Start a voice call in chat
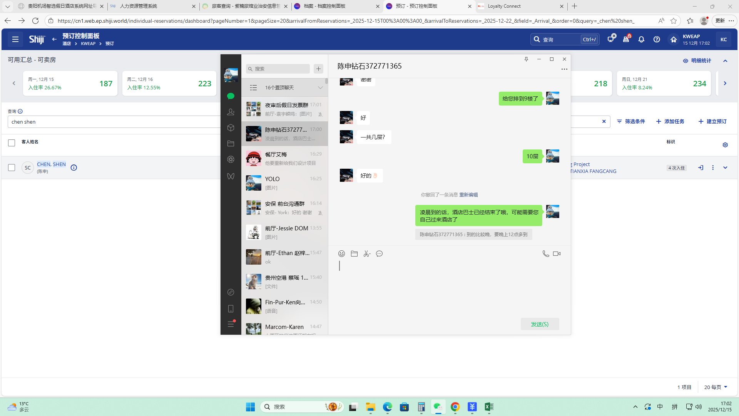This screenshot has width=739, height=416. [545, 253]
